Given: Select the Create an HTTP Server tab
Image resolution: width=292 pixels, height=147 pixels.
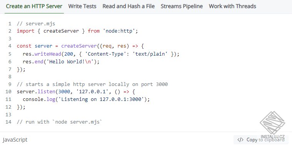Looking at the screenshot, I should tap(34, 6).
